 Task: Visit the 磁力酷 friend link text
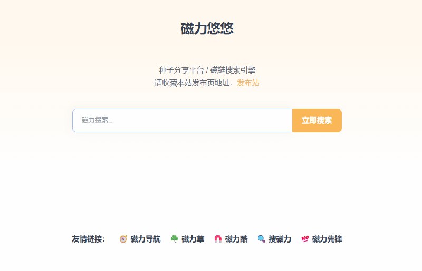(236, 239)
